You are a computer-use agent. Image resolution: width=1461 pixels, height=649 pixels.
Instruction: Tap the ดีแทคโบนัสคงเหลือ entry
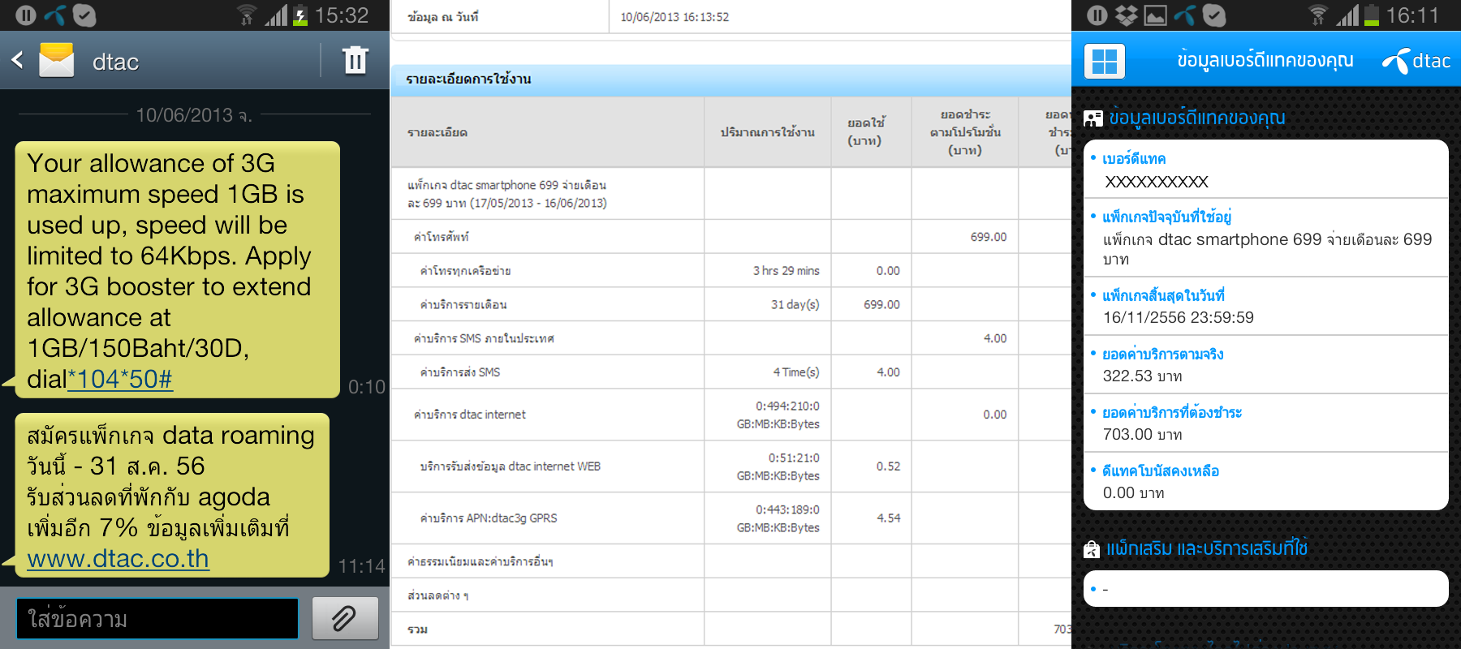point(1266,482)
